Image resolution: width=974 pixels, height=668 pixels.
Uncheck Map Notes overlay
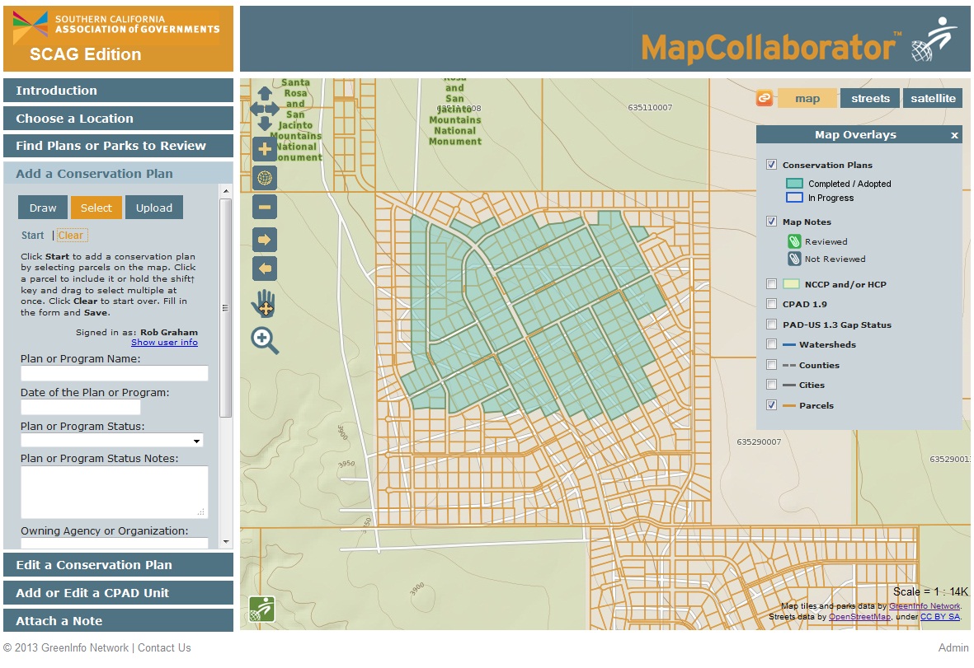(771, 222)
